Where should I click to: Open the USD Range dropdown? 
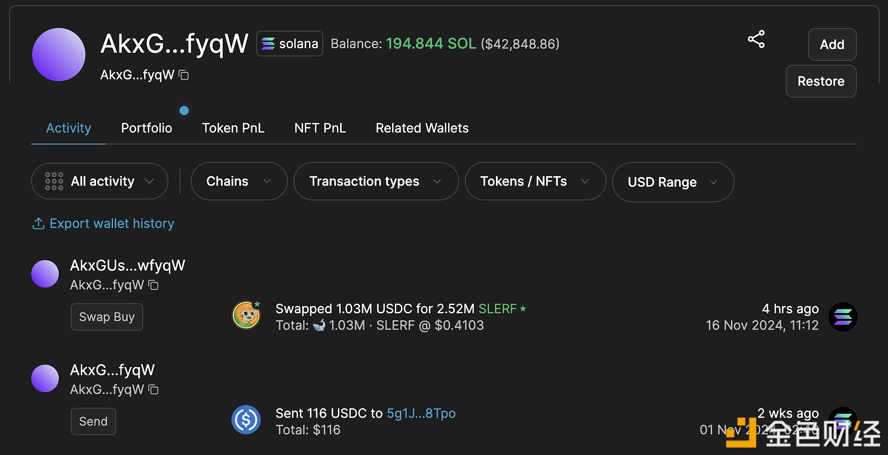pos(673,182)
